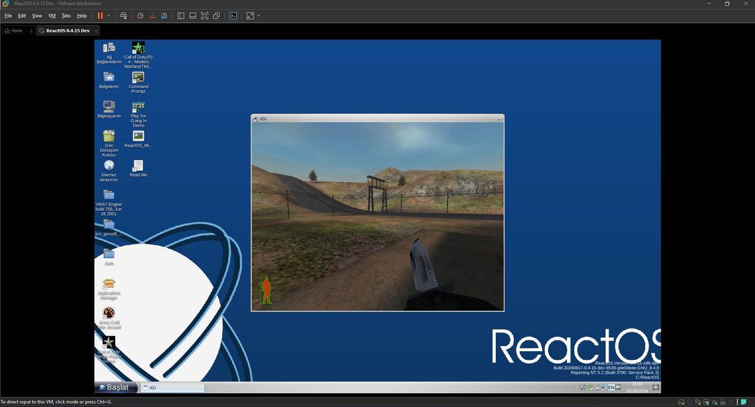Switch to Unity mode toolbar icon
755x407 pixels.
coord(216,15)
